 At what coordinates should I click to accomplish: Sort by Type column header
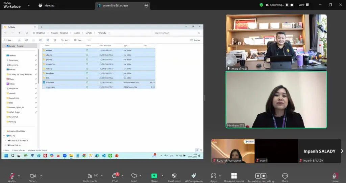click(x=125, y=46)
